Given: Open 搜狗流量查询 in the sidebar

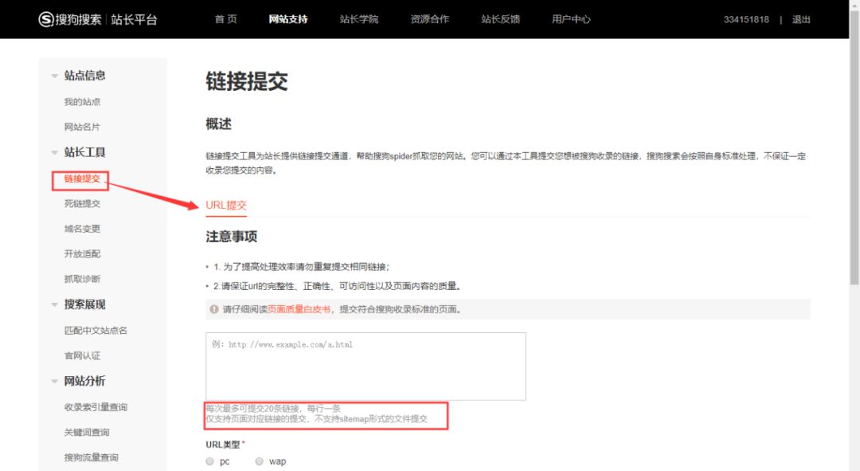Looking at the screenshot, I should click(91, 457).
